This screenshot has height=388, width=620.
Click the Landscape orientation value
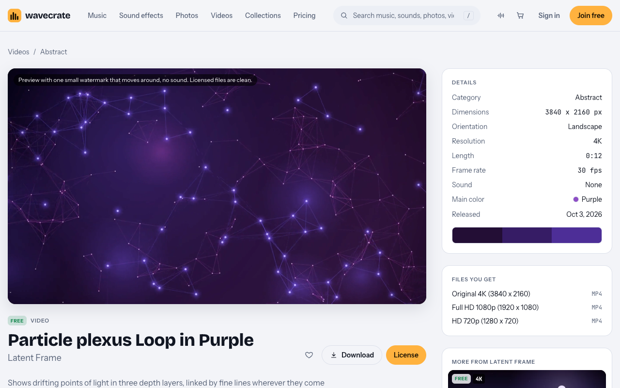[585, 127]
